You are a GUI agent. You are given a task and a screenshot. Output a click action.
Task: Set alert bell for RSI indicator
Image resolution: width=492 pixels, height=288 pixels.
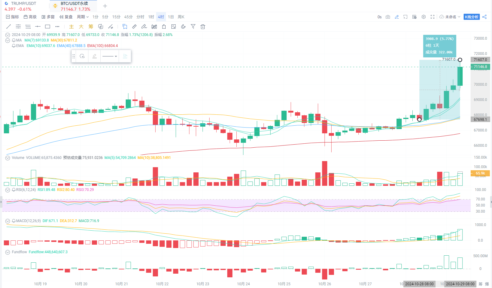pos(14,190)
